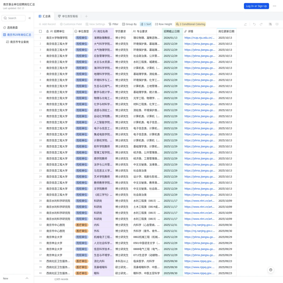
Task: Toggle the select-all checkbox in header
Action: click(x=40, y=31)
